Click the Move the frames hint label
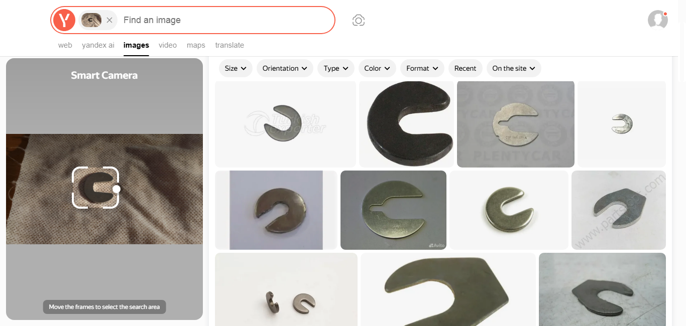Image resolution: width=686 pixels, height=326 pixels. click(104, 307)
